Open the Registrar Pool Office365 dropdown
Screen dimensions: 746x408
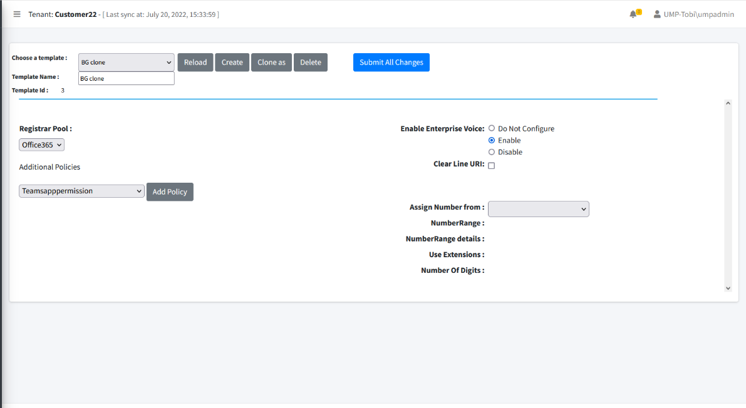pos(41,145)
